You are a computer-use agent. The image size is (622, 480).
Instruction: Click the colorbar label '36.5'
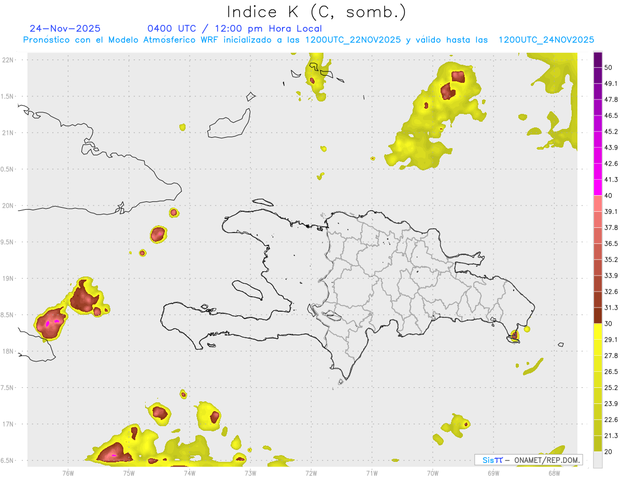point(611,243)
